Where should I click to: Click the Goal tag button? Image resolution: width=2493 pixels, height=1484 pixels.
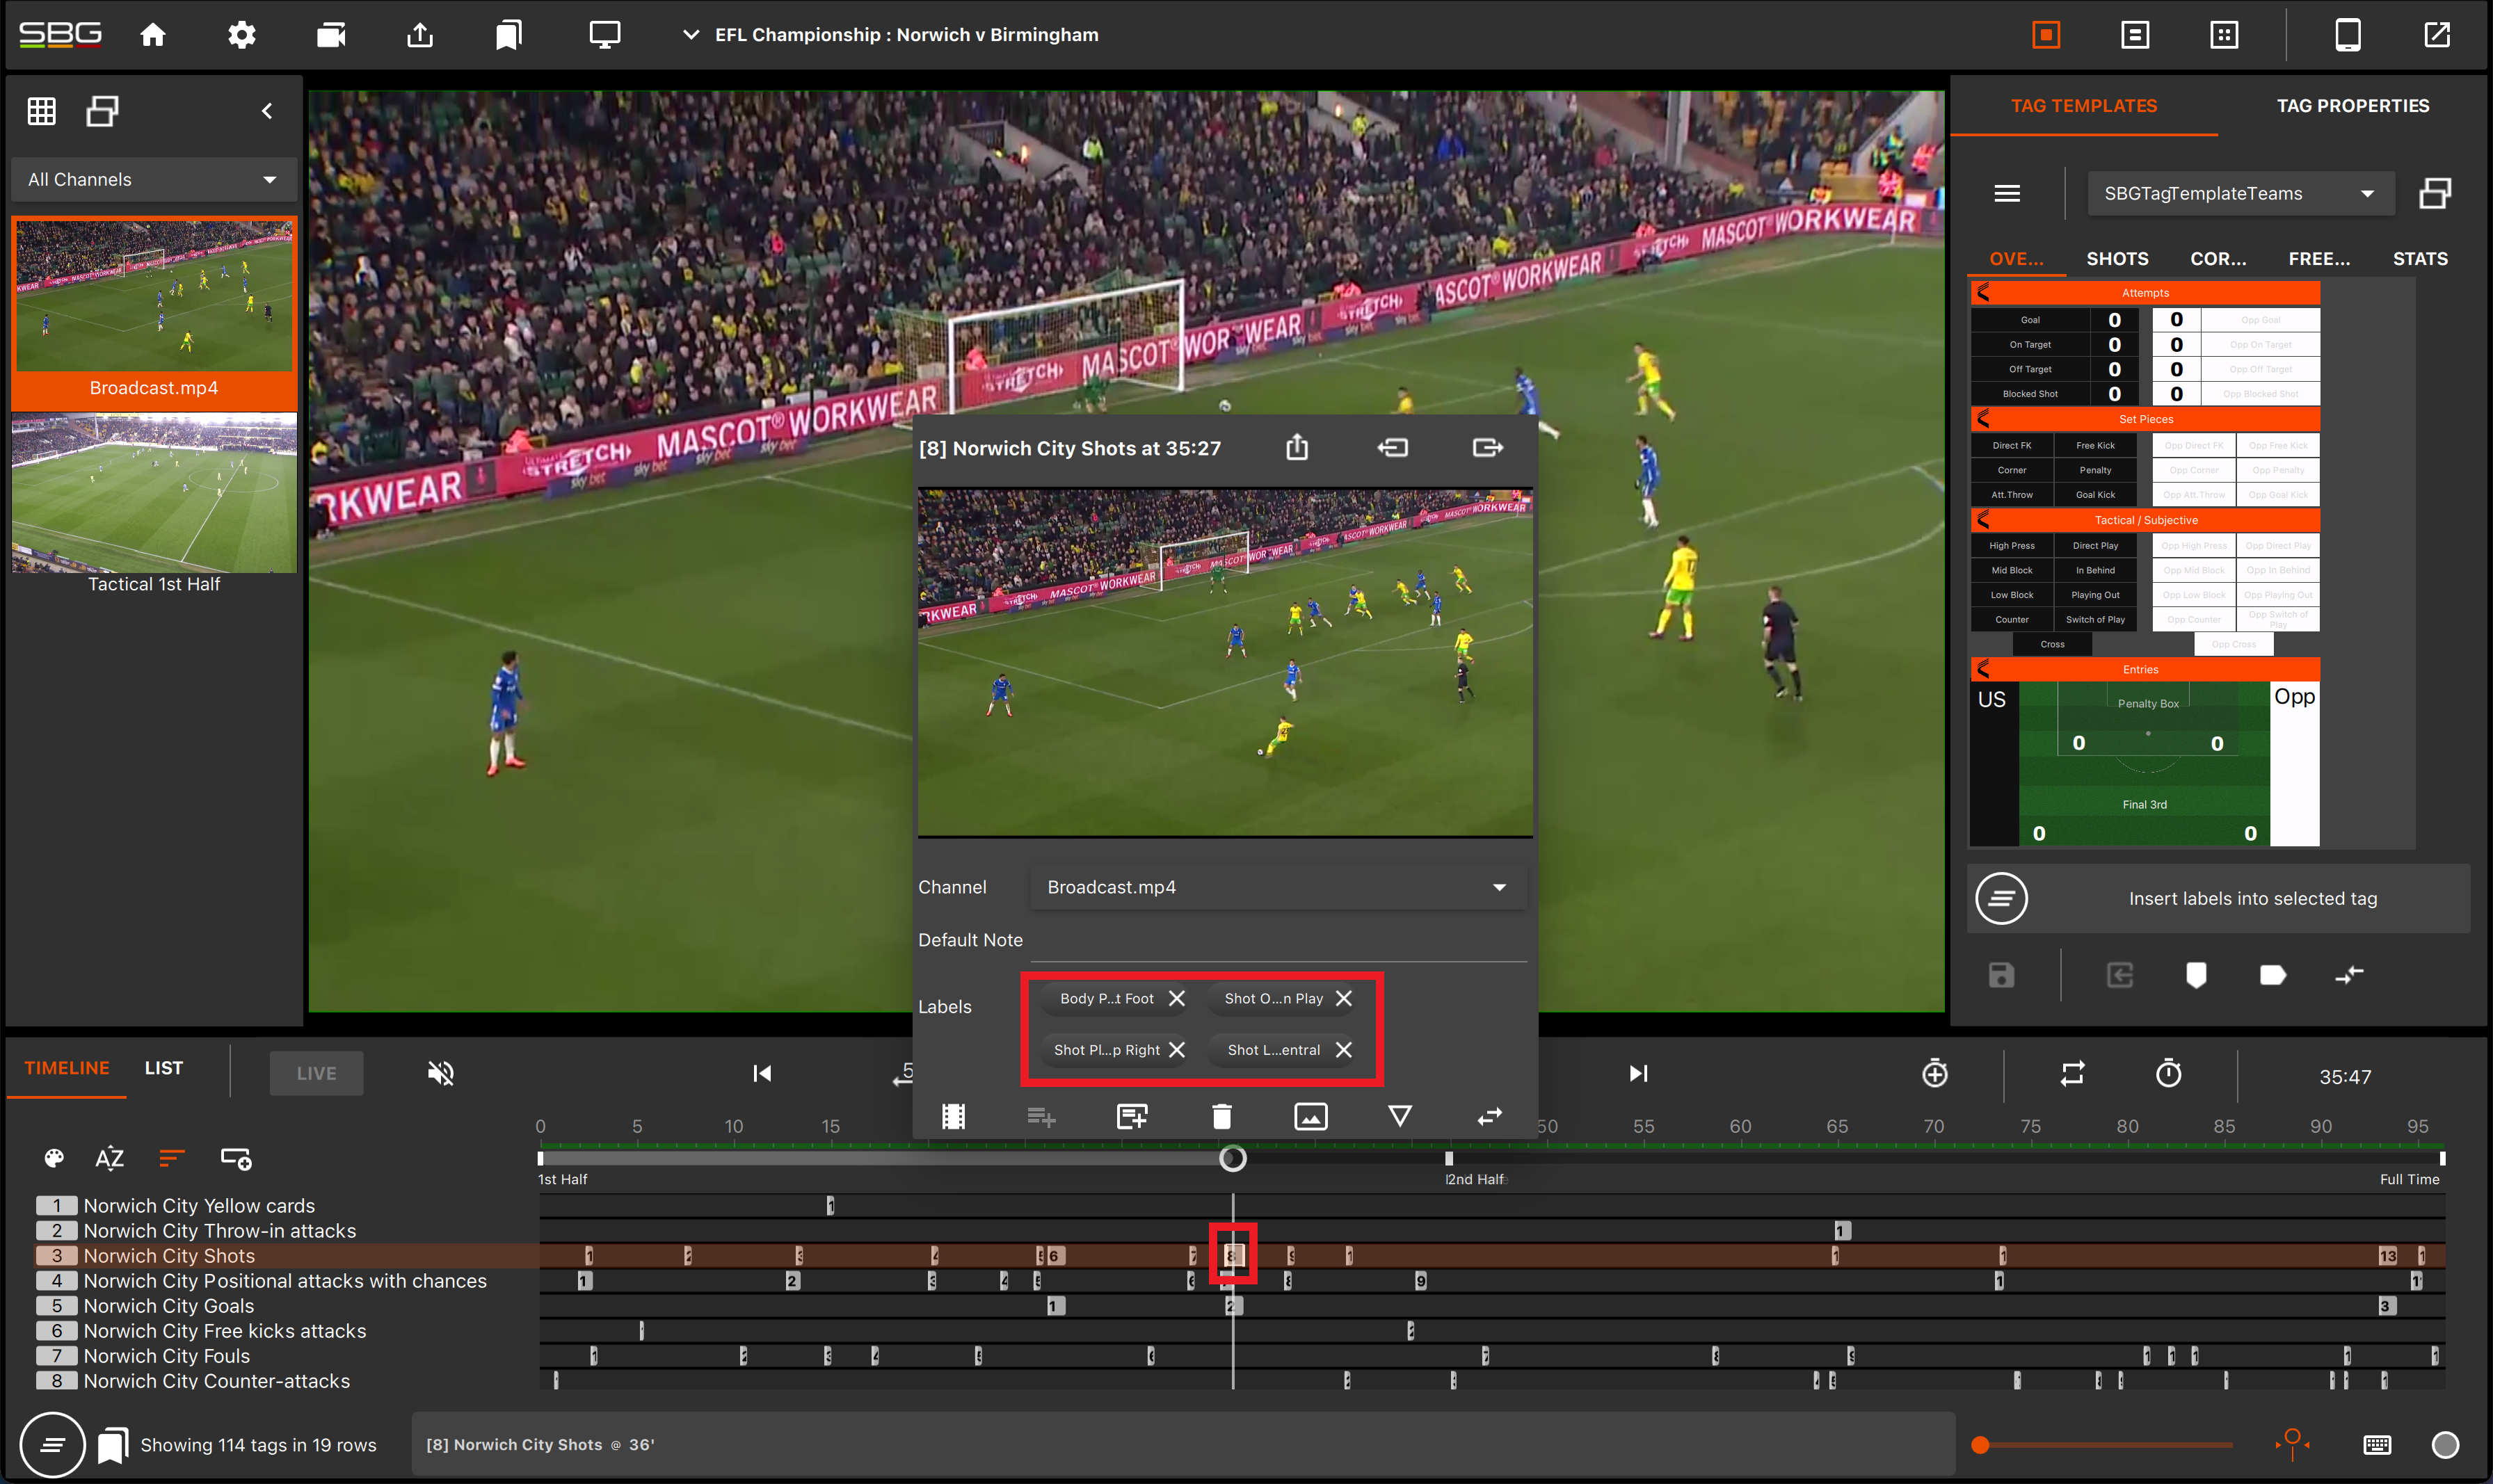click(x=2030, y=320)
